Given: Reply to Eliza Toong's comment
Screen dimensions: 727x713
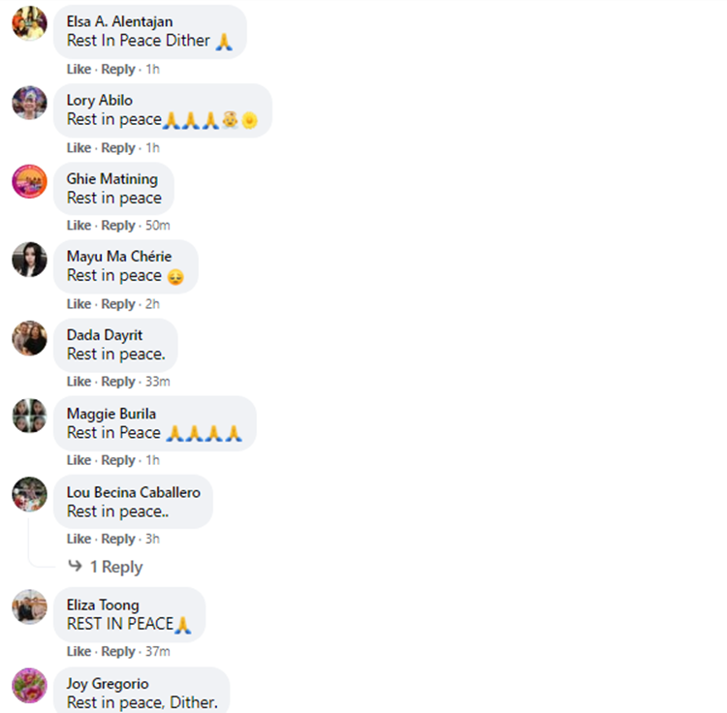Looking at the screenshot, I should [x=118, y=651].
